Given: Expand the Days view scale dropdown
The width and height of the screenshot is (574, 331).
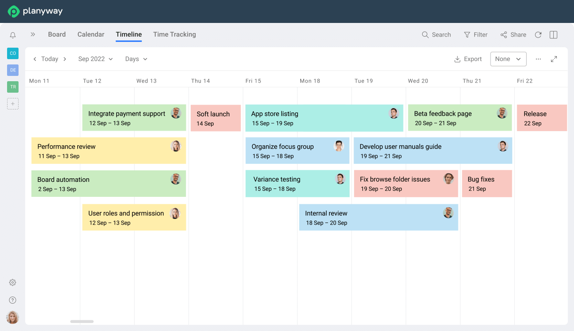Looking at the screenshot, I should pyautogui.click(x=136, y=59).
